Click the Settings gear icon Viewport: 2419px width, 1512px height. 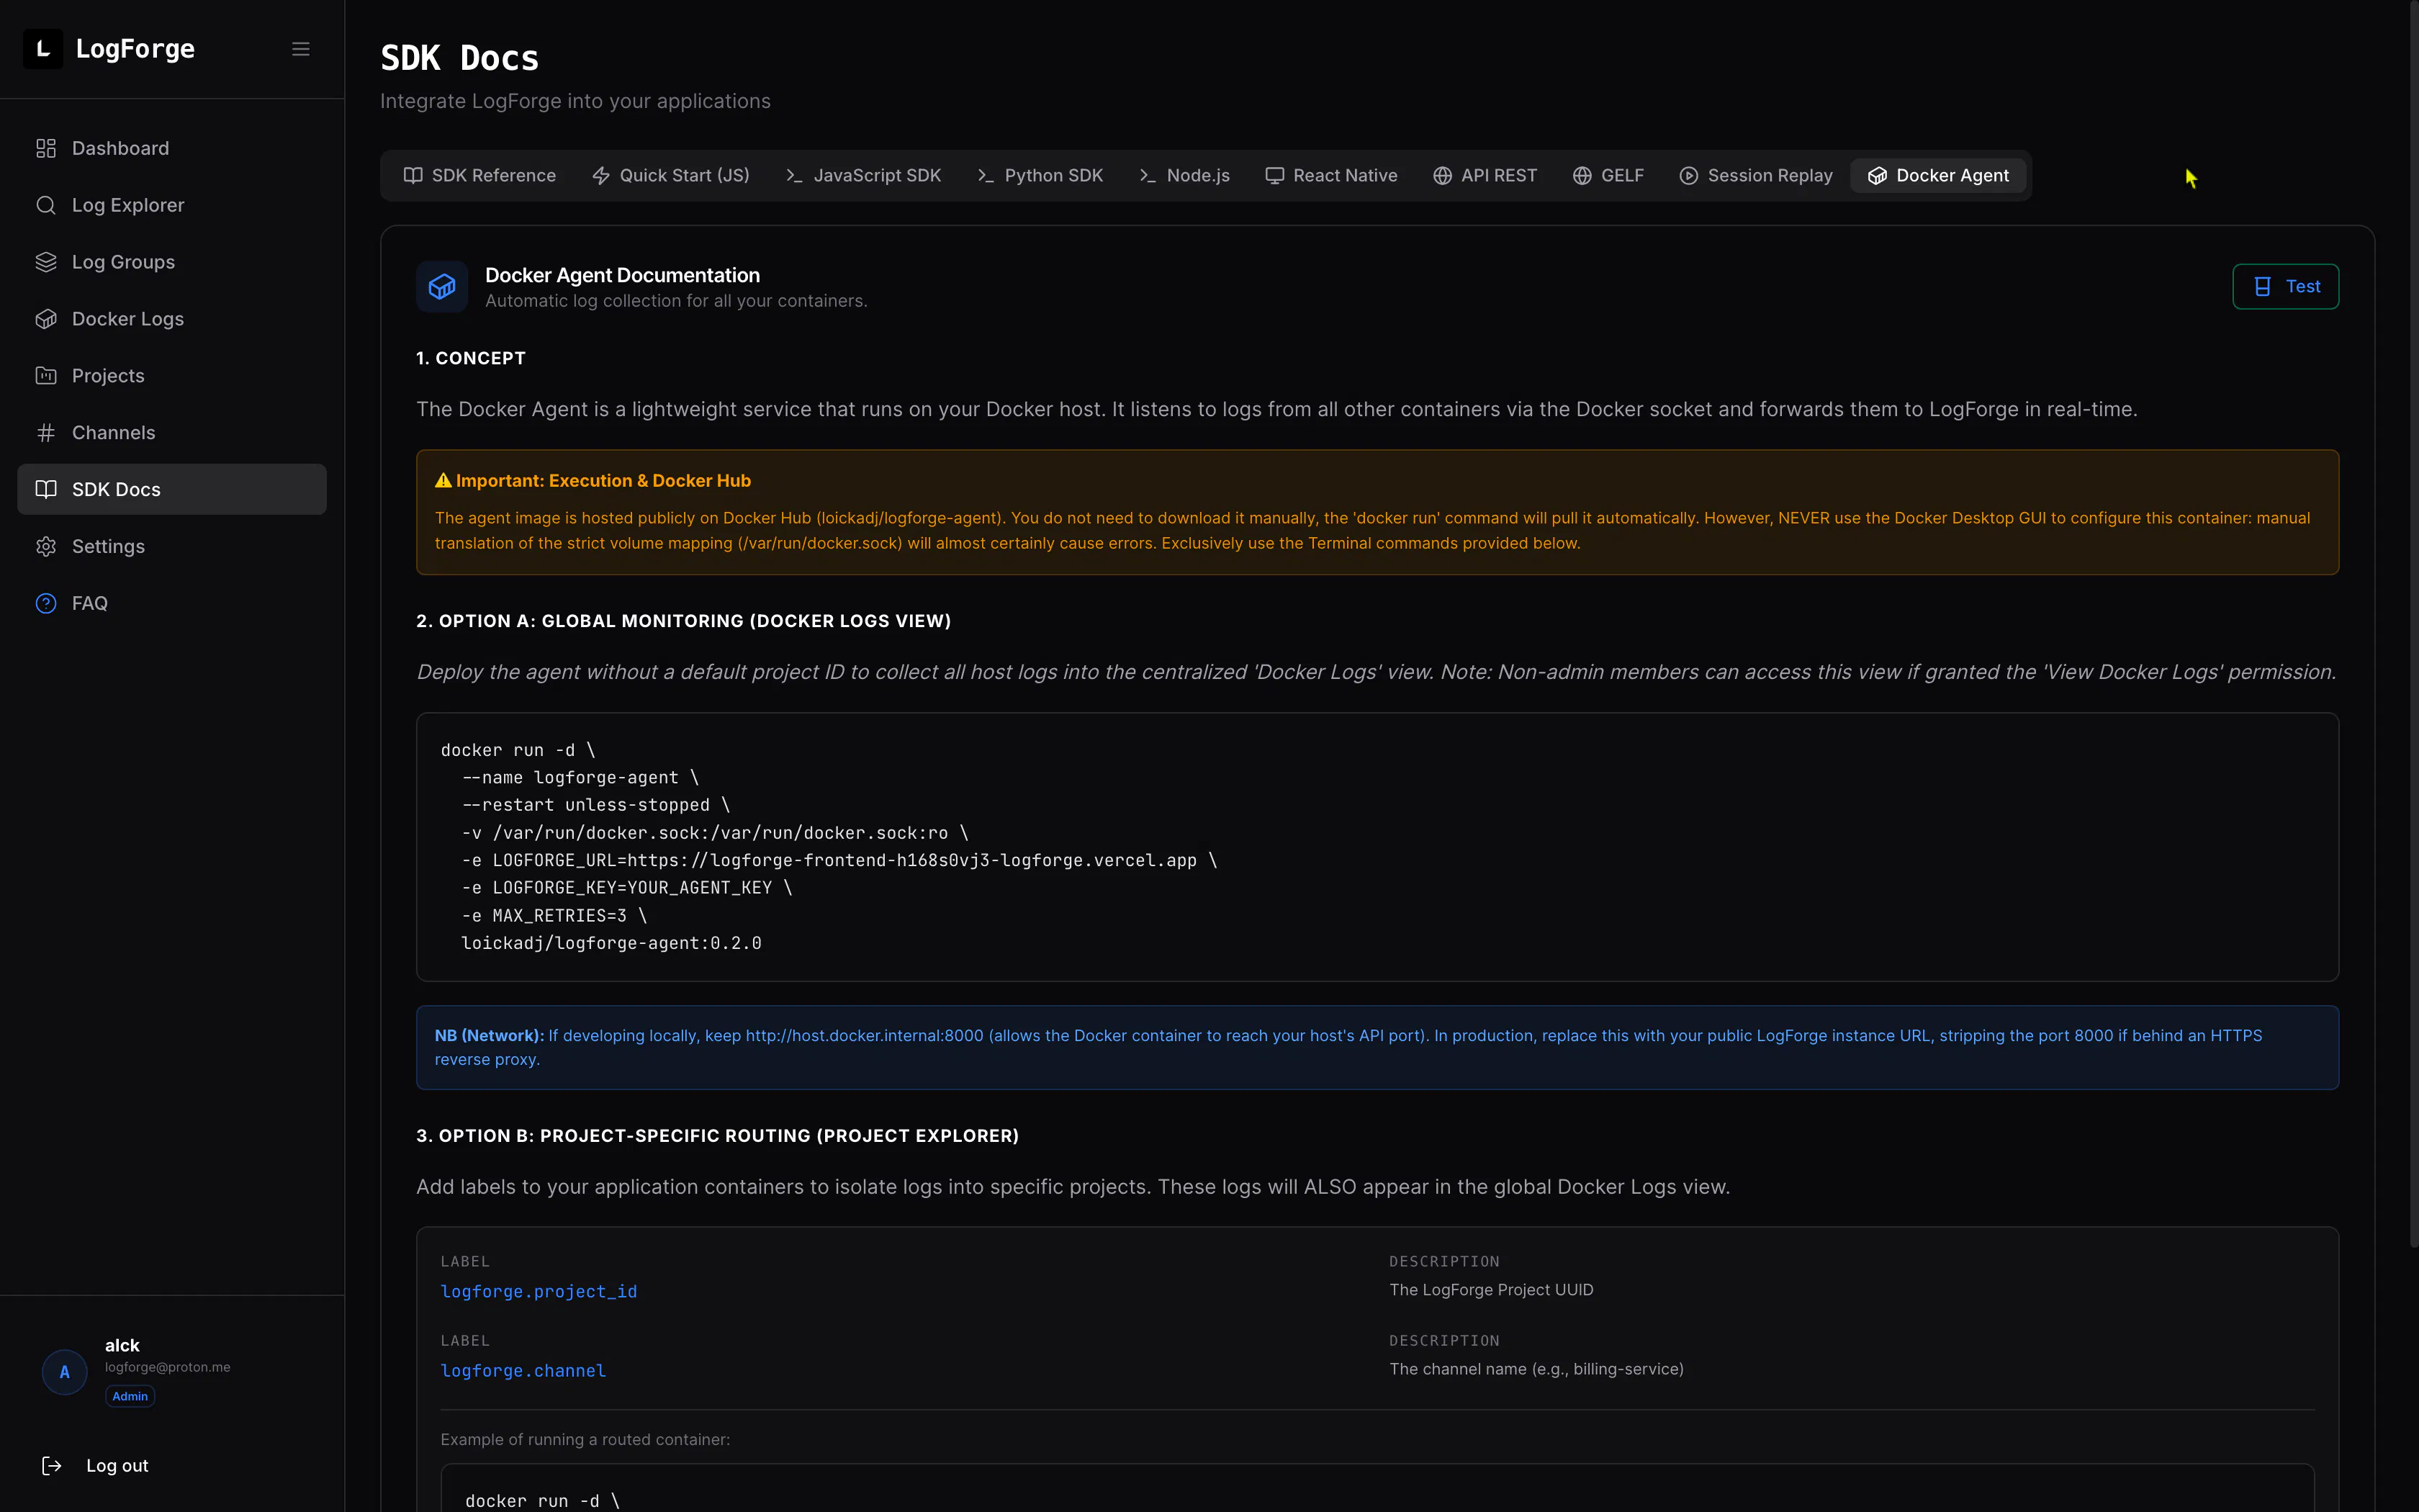click(46, 546)
